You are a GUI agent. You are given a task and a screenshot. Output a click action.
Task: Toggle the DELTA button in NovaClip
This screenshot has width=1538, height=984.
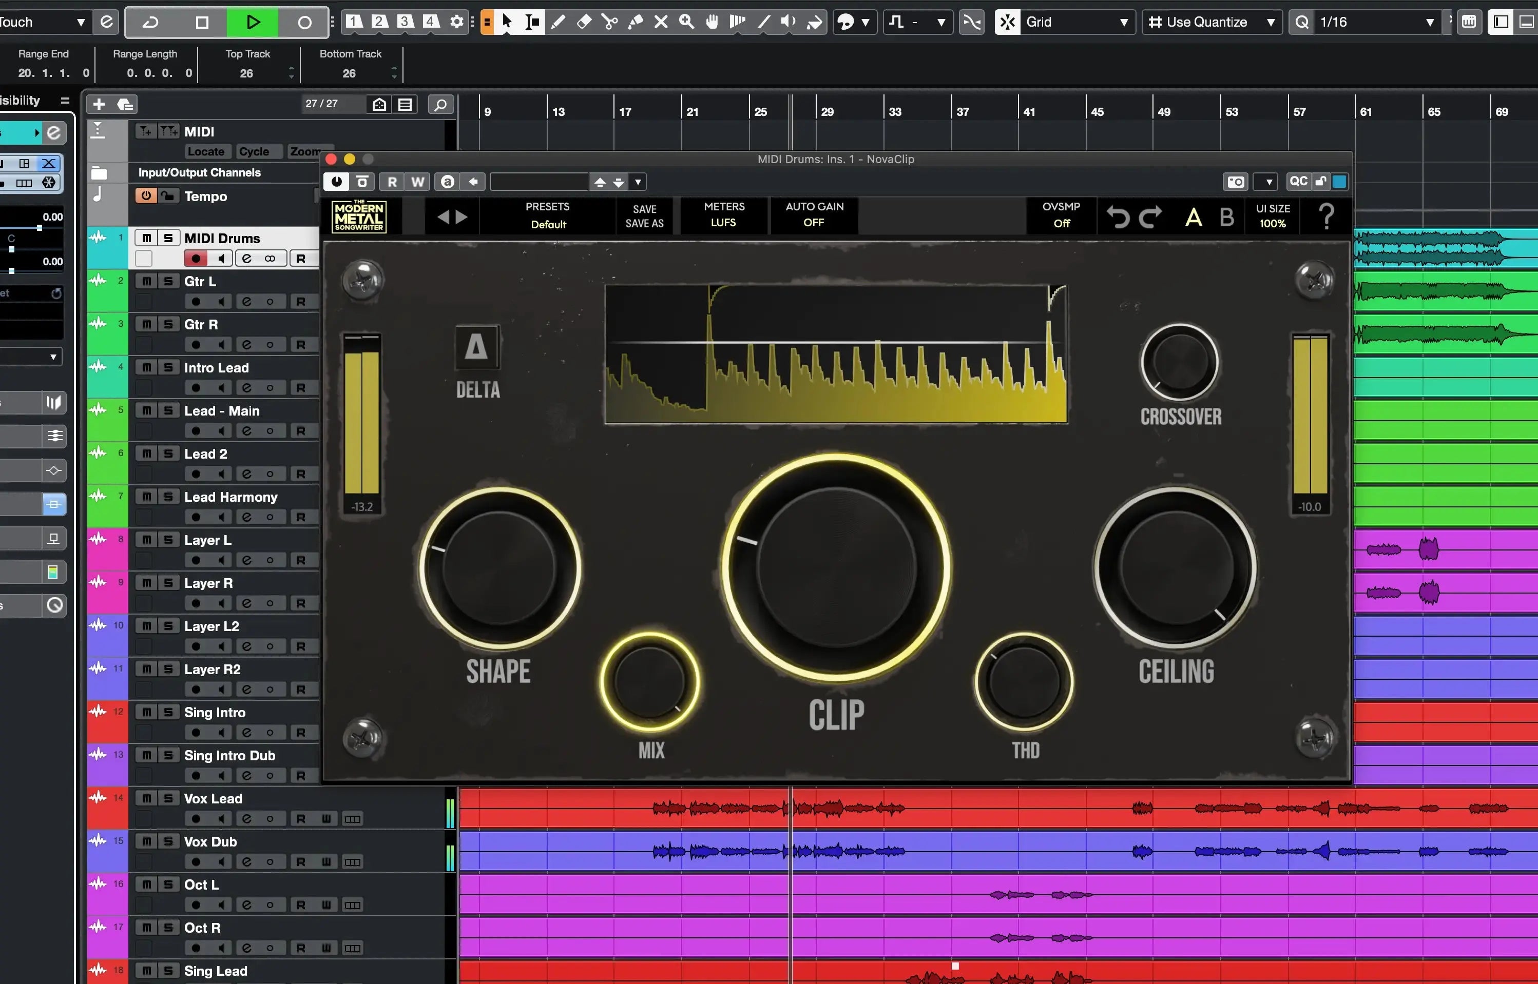[x=476, y=348]
